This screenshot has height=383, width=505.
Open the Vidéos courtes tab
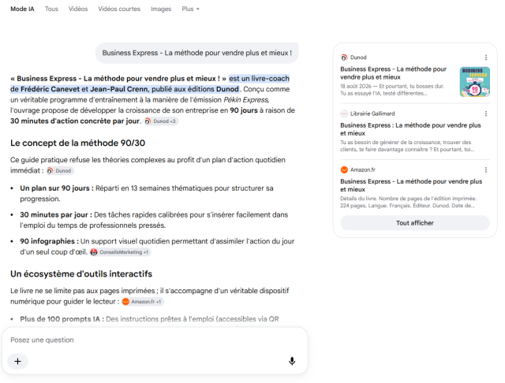[x=119, y=9]
